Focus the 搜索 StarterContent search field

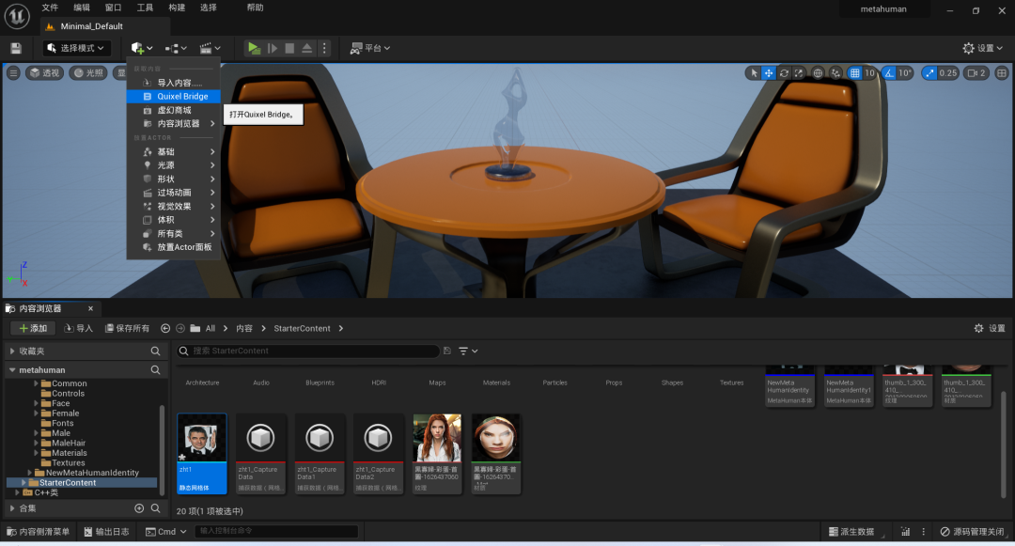pyautogui.click(x=309, y=351)
